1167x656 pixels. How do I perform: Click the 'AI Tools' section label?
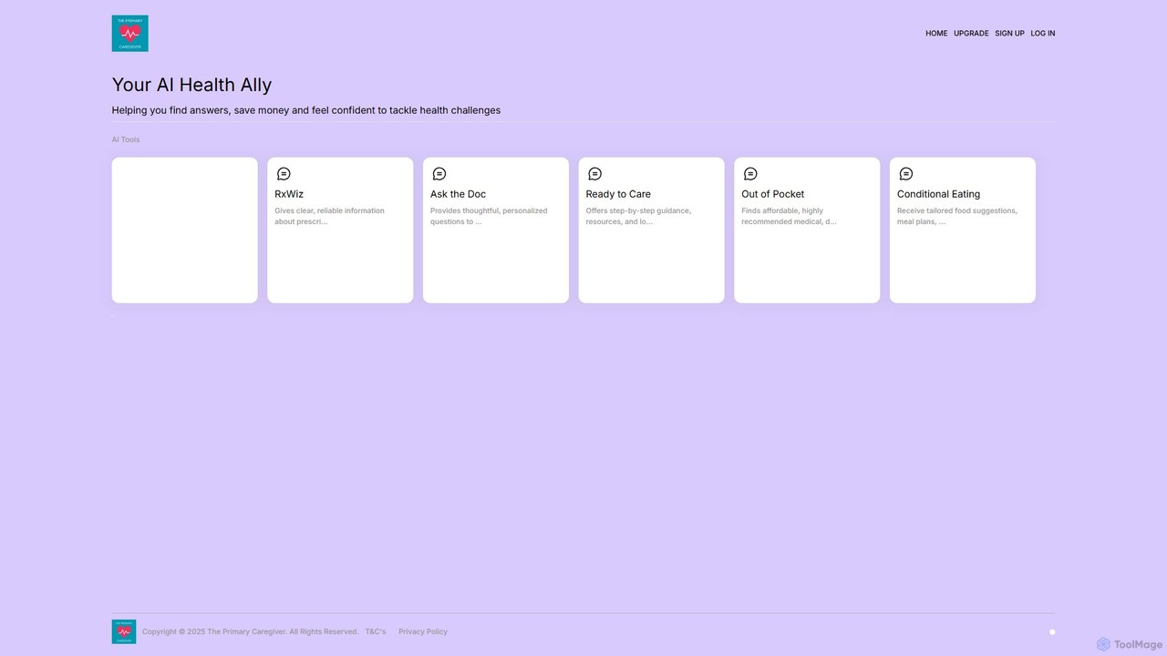[x=126, y=139]
